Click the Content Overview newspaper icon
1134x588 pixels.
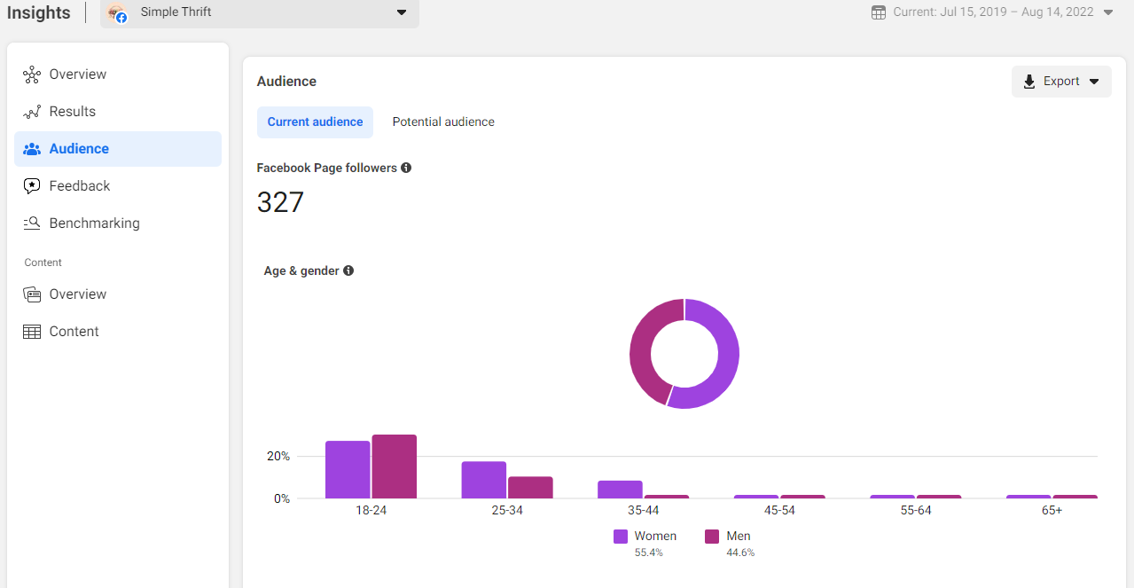tap(32, 294)
